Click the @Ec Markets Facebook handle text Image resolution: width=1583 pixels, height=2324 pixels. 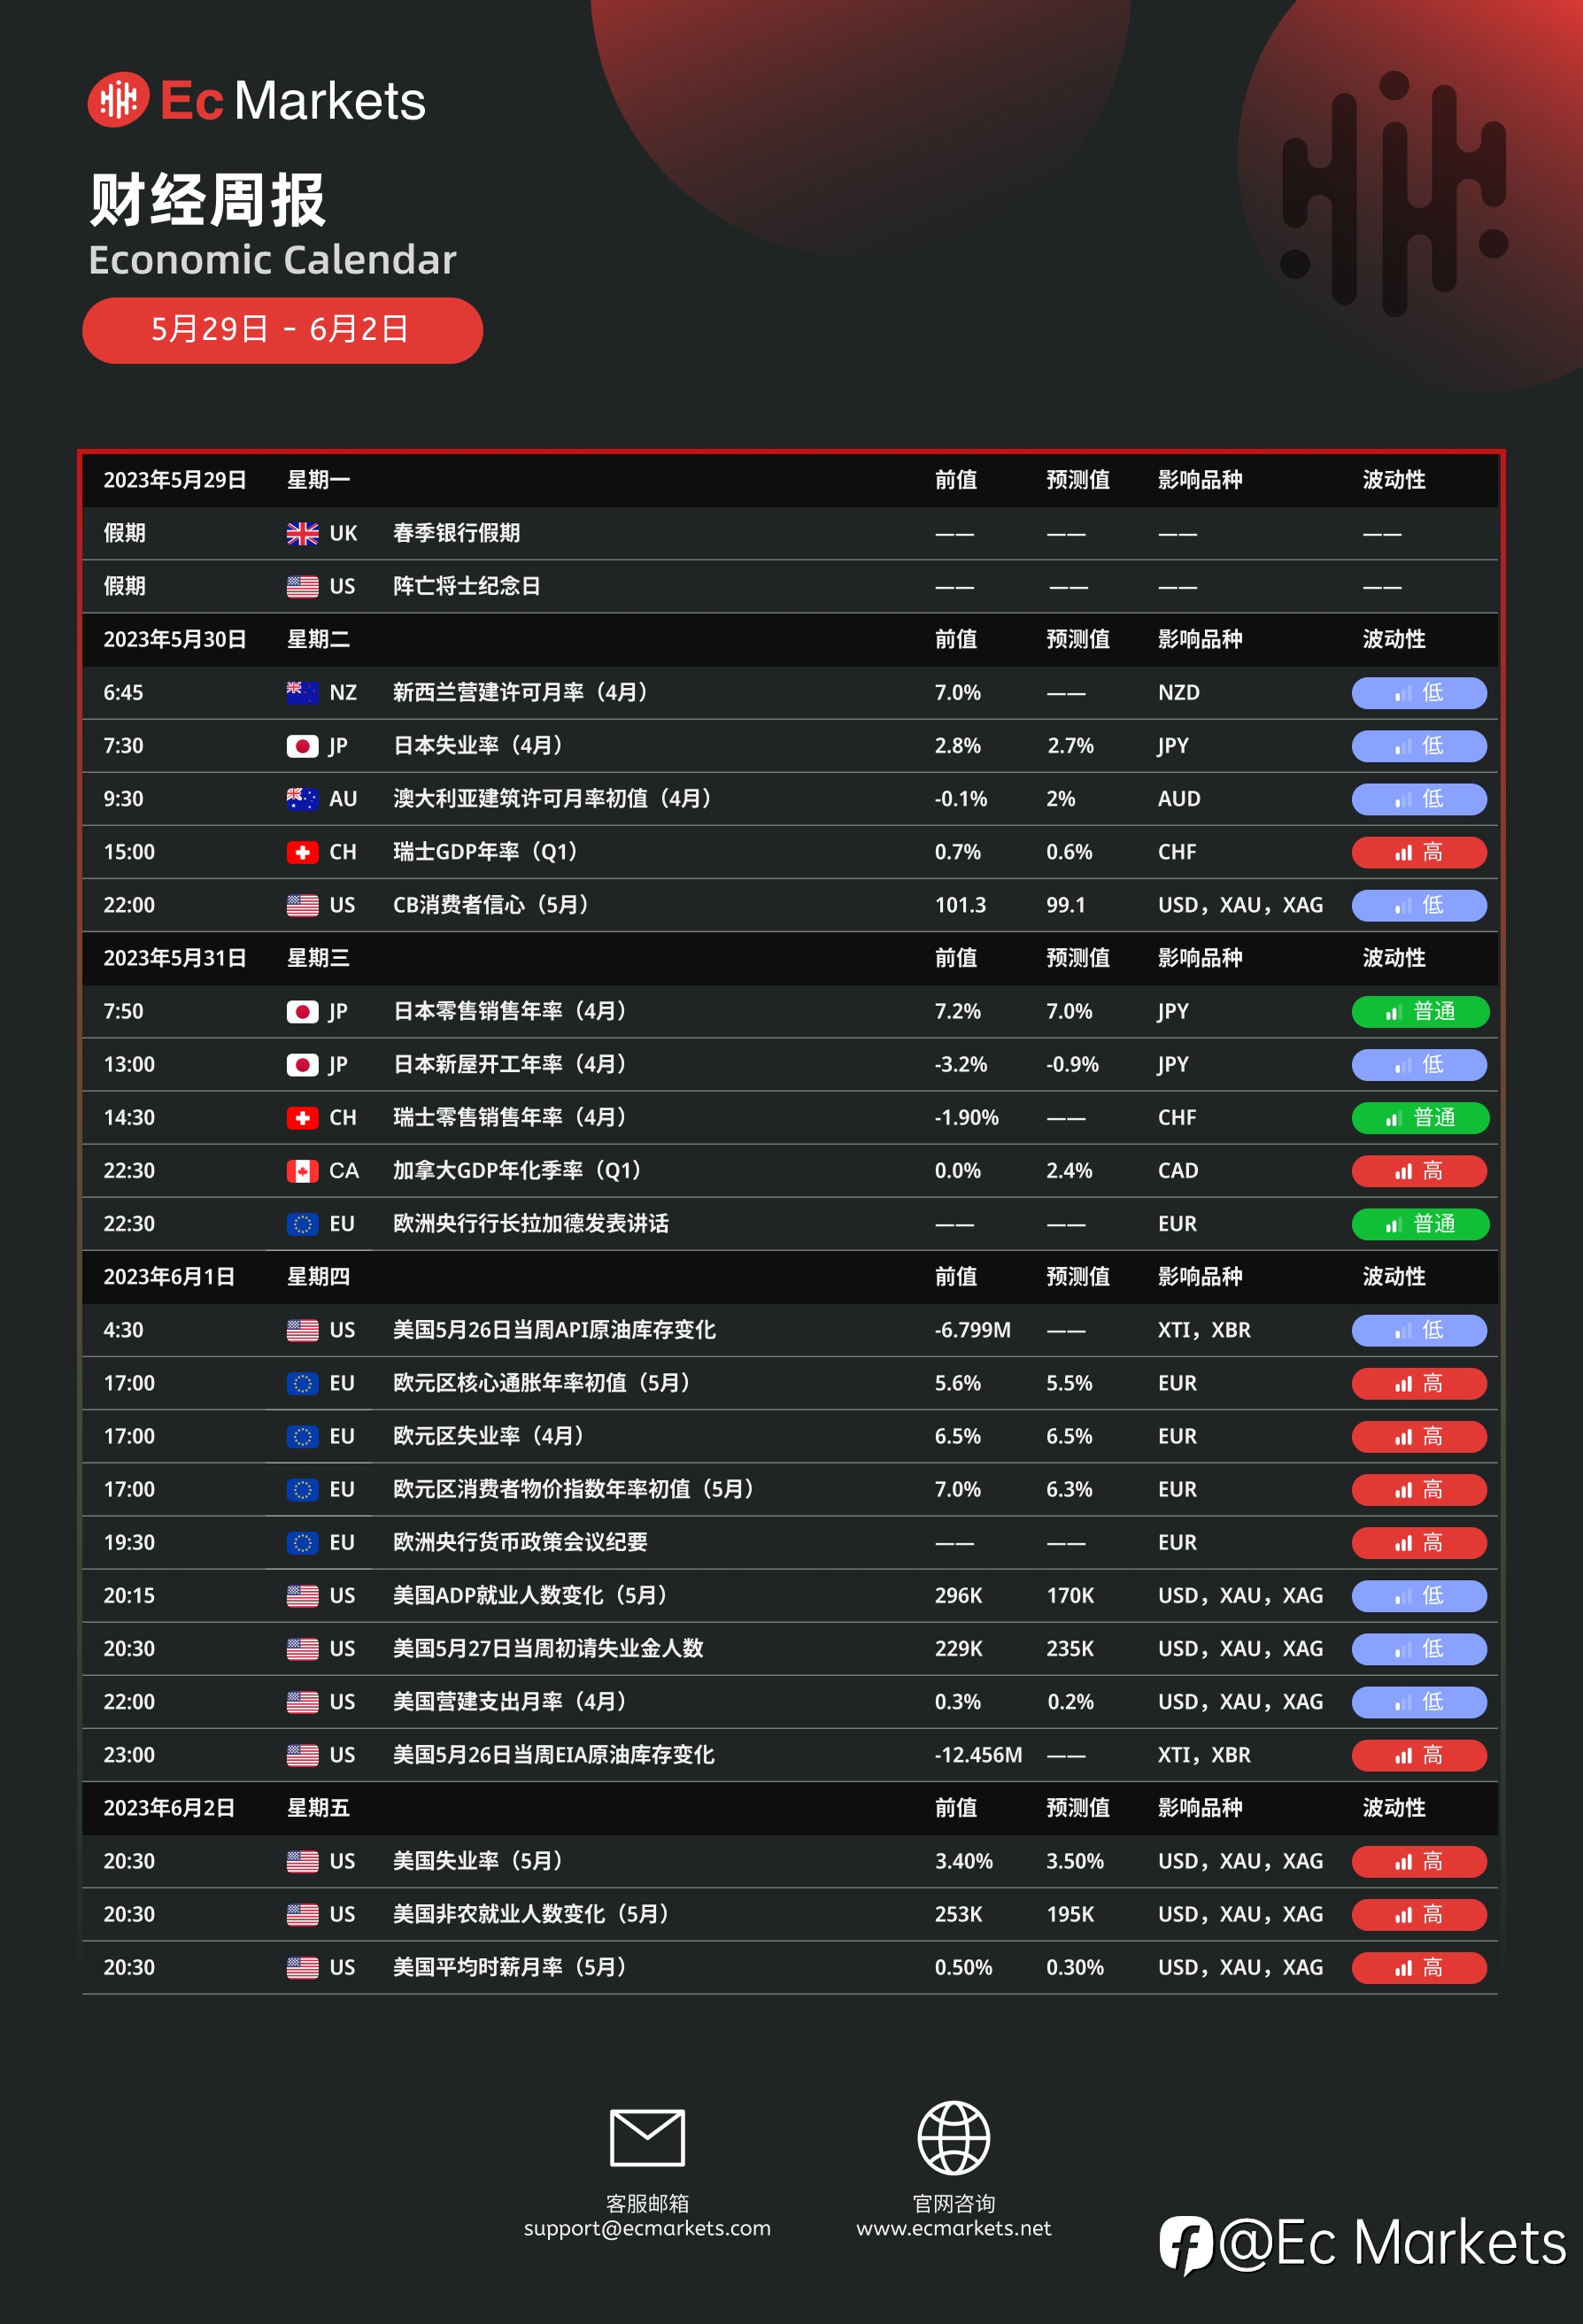pyautogui.click(x=1392, y=2243)
